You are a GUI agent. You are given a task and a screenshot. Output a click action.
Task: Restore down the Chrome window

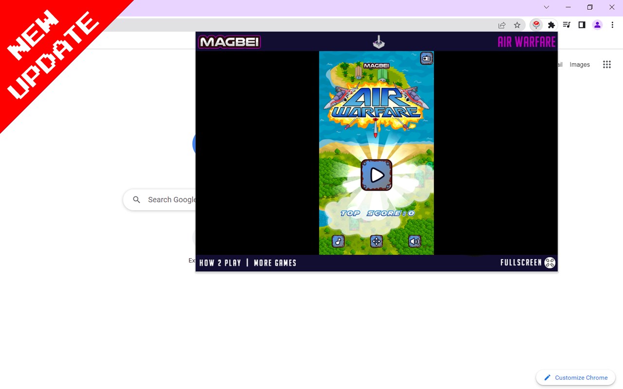click(590, 7)
